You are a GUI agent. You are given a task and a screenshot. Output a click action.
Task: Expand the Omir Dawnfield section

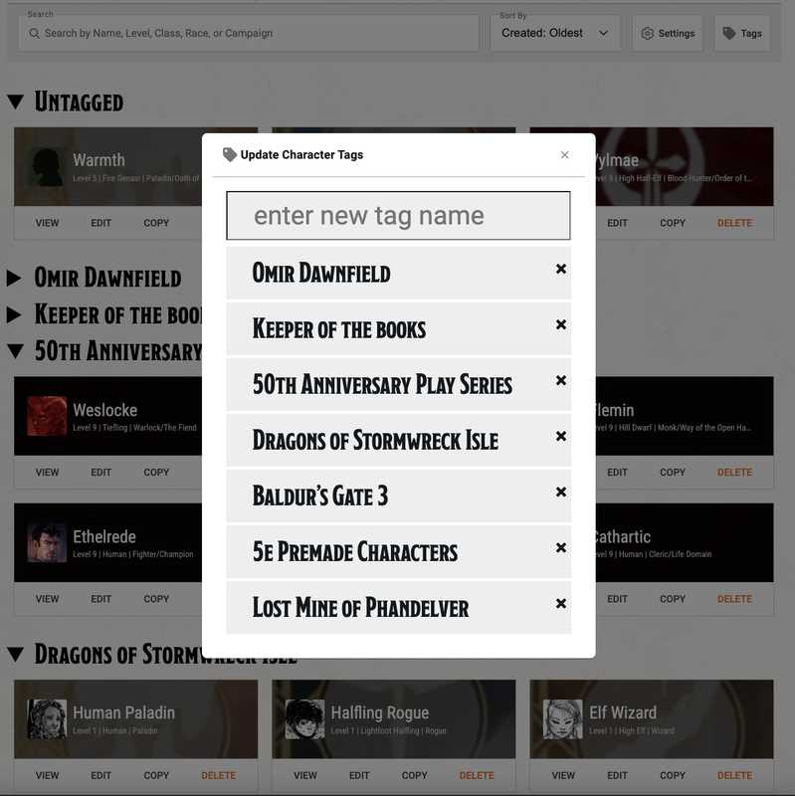point(14,279)
